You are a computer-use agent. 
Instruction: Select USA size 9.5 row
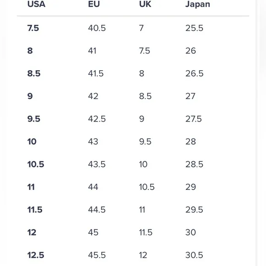[x=133, y=119]
